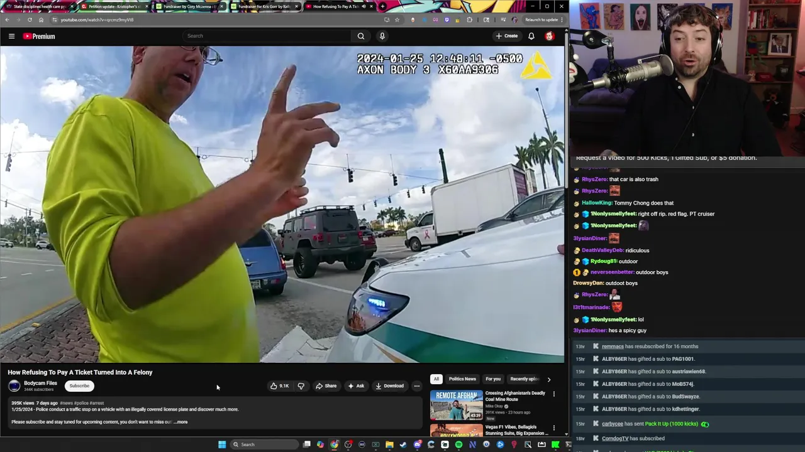Open the YouTube account avatar menu
The width and height of the screenshot is (805, 452).
[x=550, y=36]
